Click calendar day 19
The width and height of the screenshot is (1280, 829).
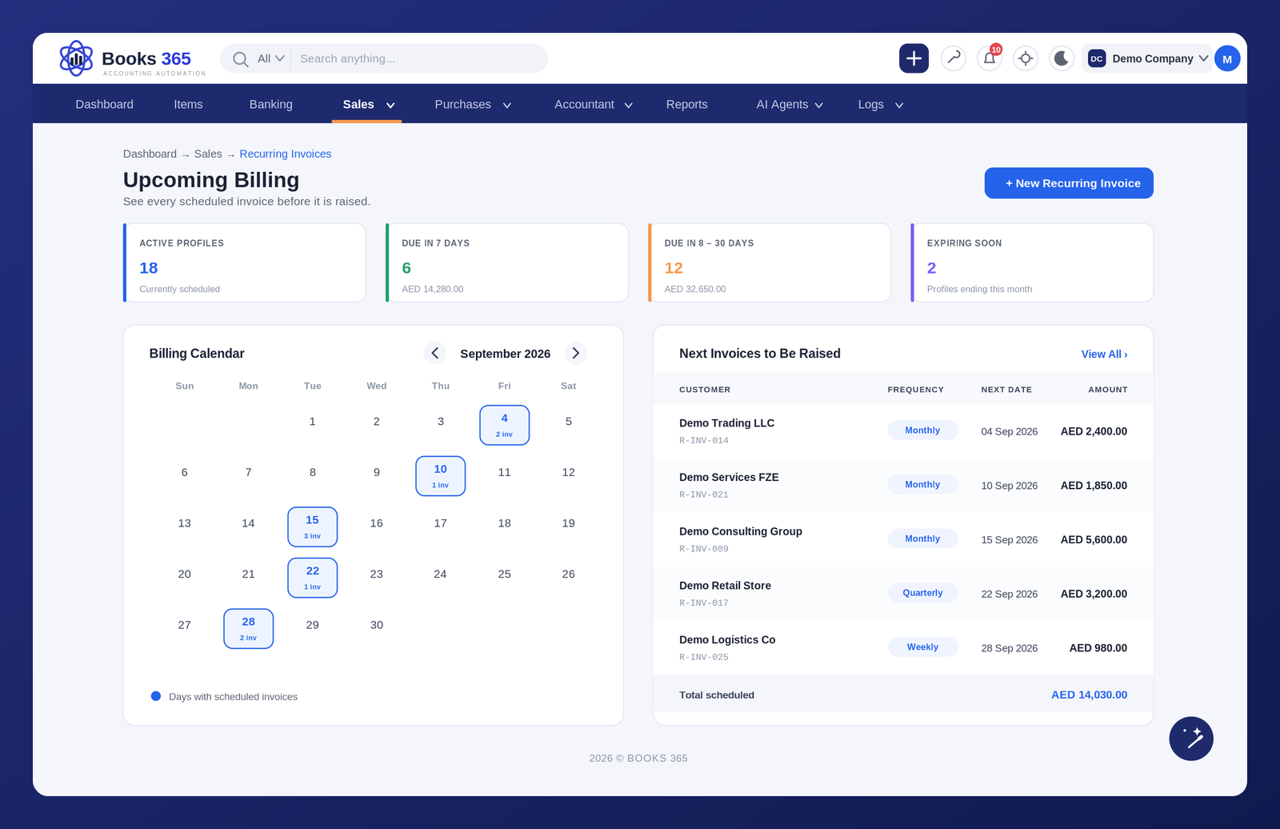point(568,523)
